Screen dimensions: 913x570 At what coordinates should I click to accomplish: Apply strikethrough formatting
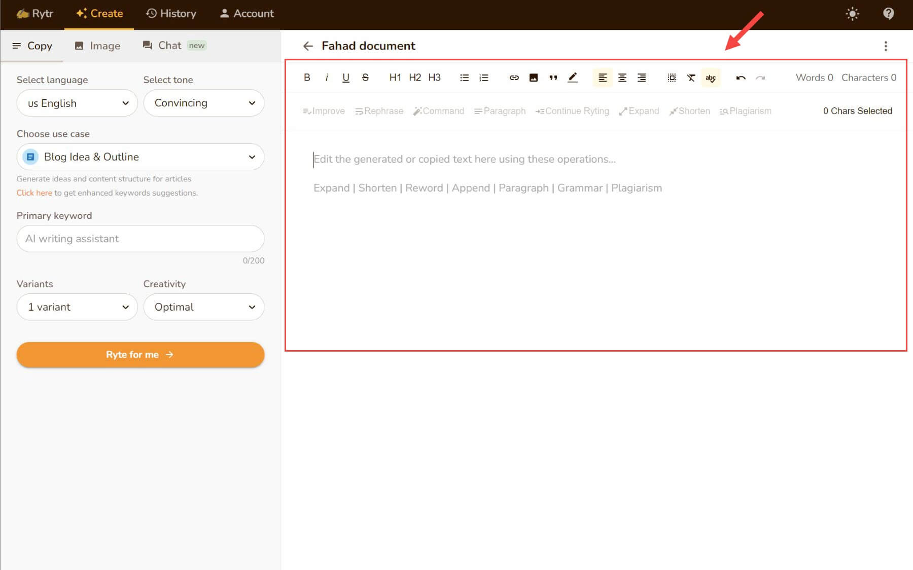(x=365, y=78)
